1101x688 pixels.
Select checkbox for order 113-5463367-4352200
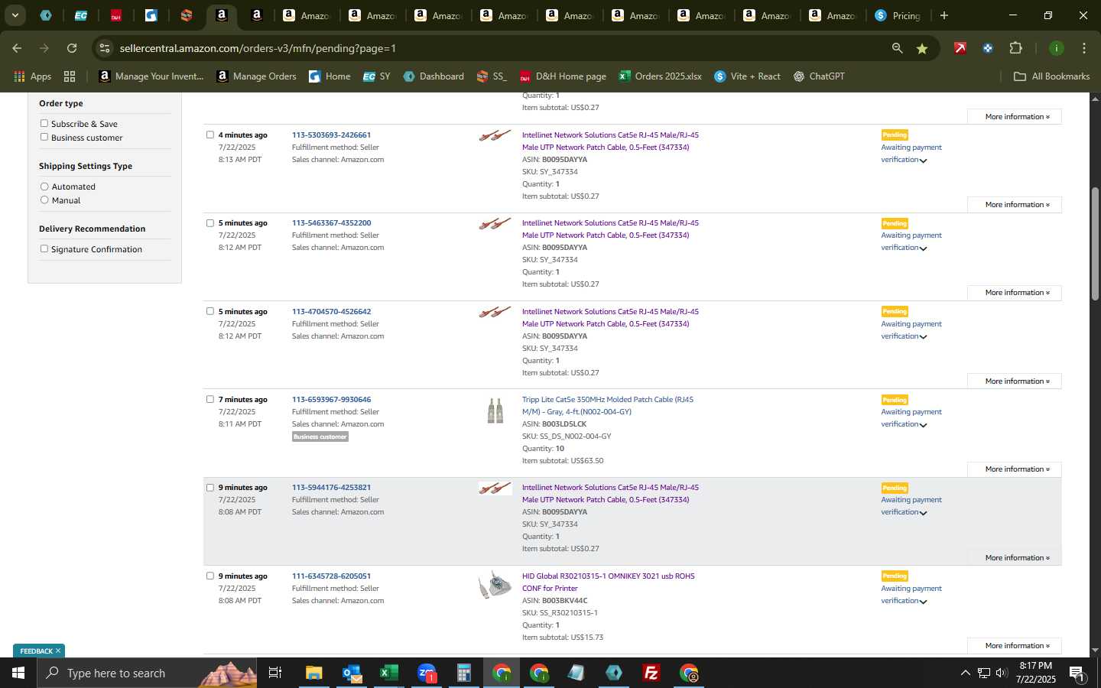pos(210,223)
